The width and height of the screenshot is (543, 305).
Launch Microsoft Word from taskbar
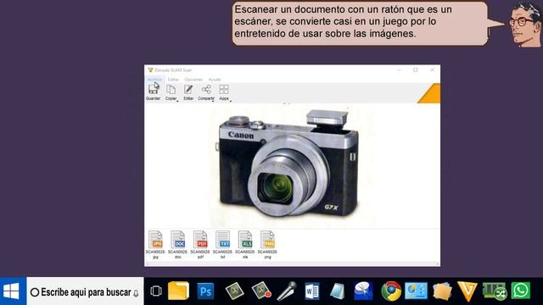(x=311, y=291)
